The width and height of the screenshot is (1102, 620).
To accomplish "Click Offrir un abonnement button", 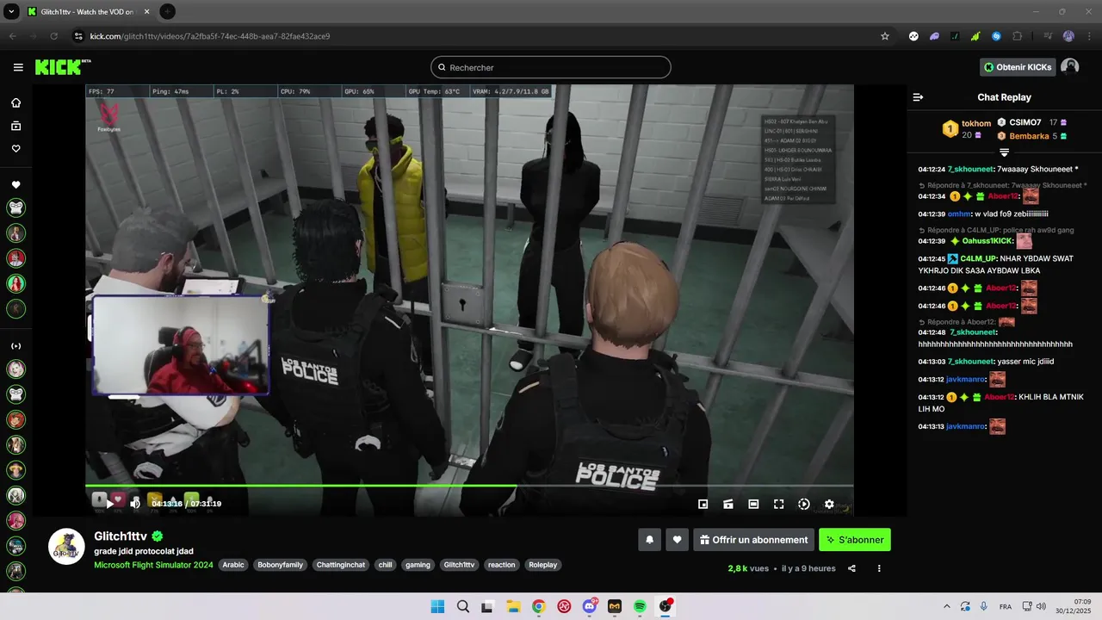I will (x=753, y=540).
